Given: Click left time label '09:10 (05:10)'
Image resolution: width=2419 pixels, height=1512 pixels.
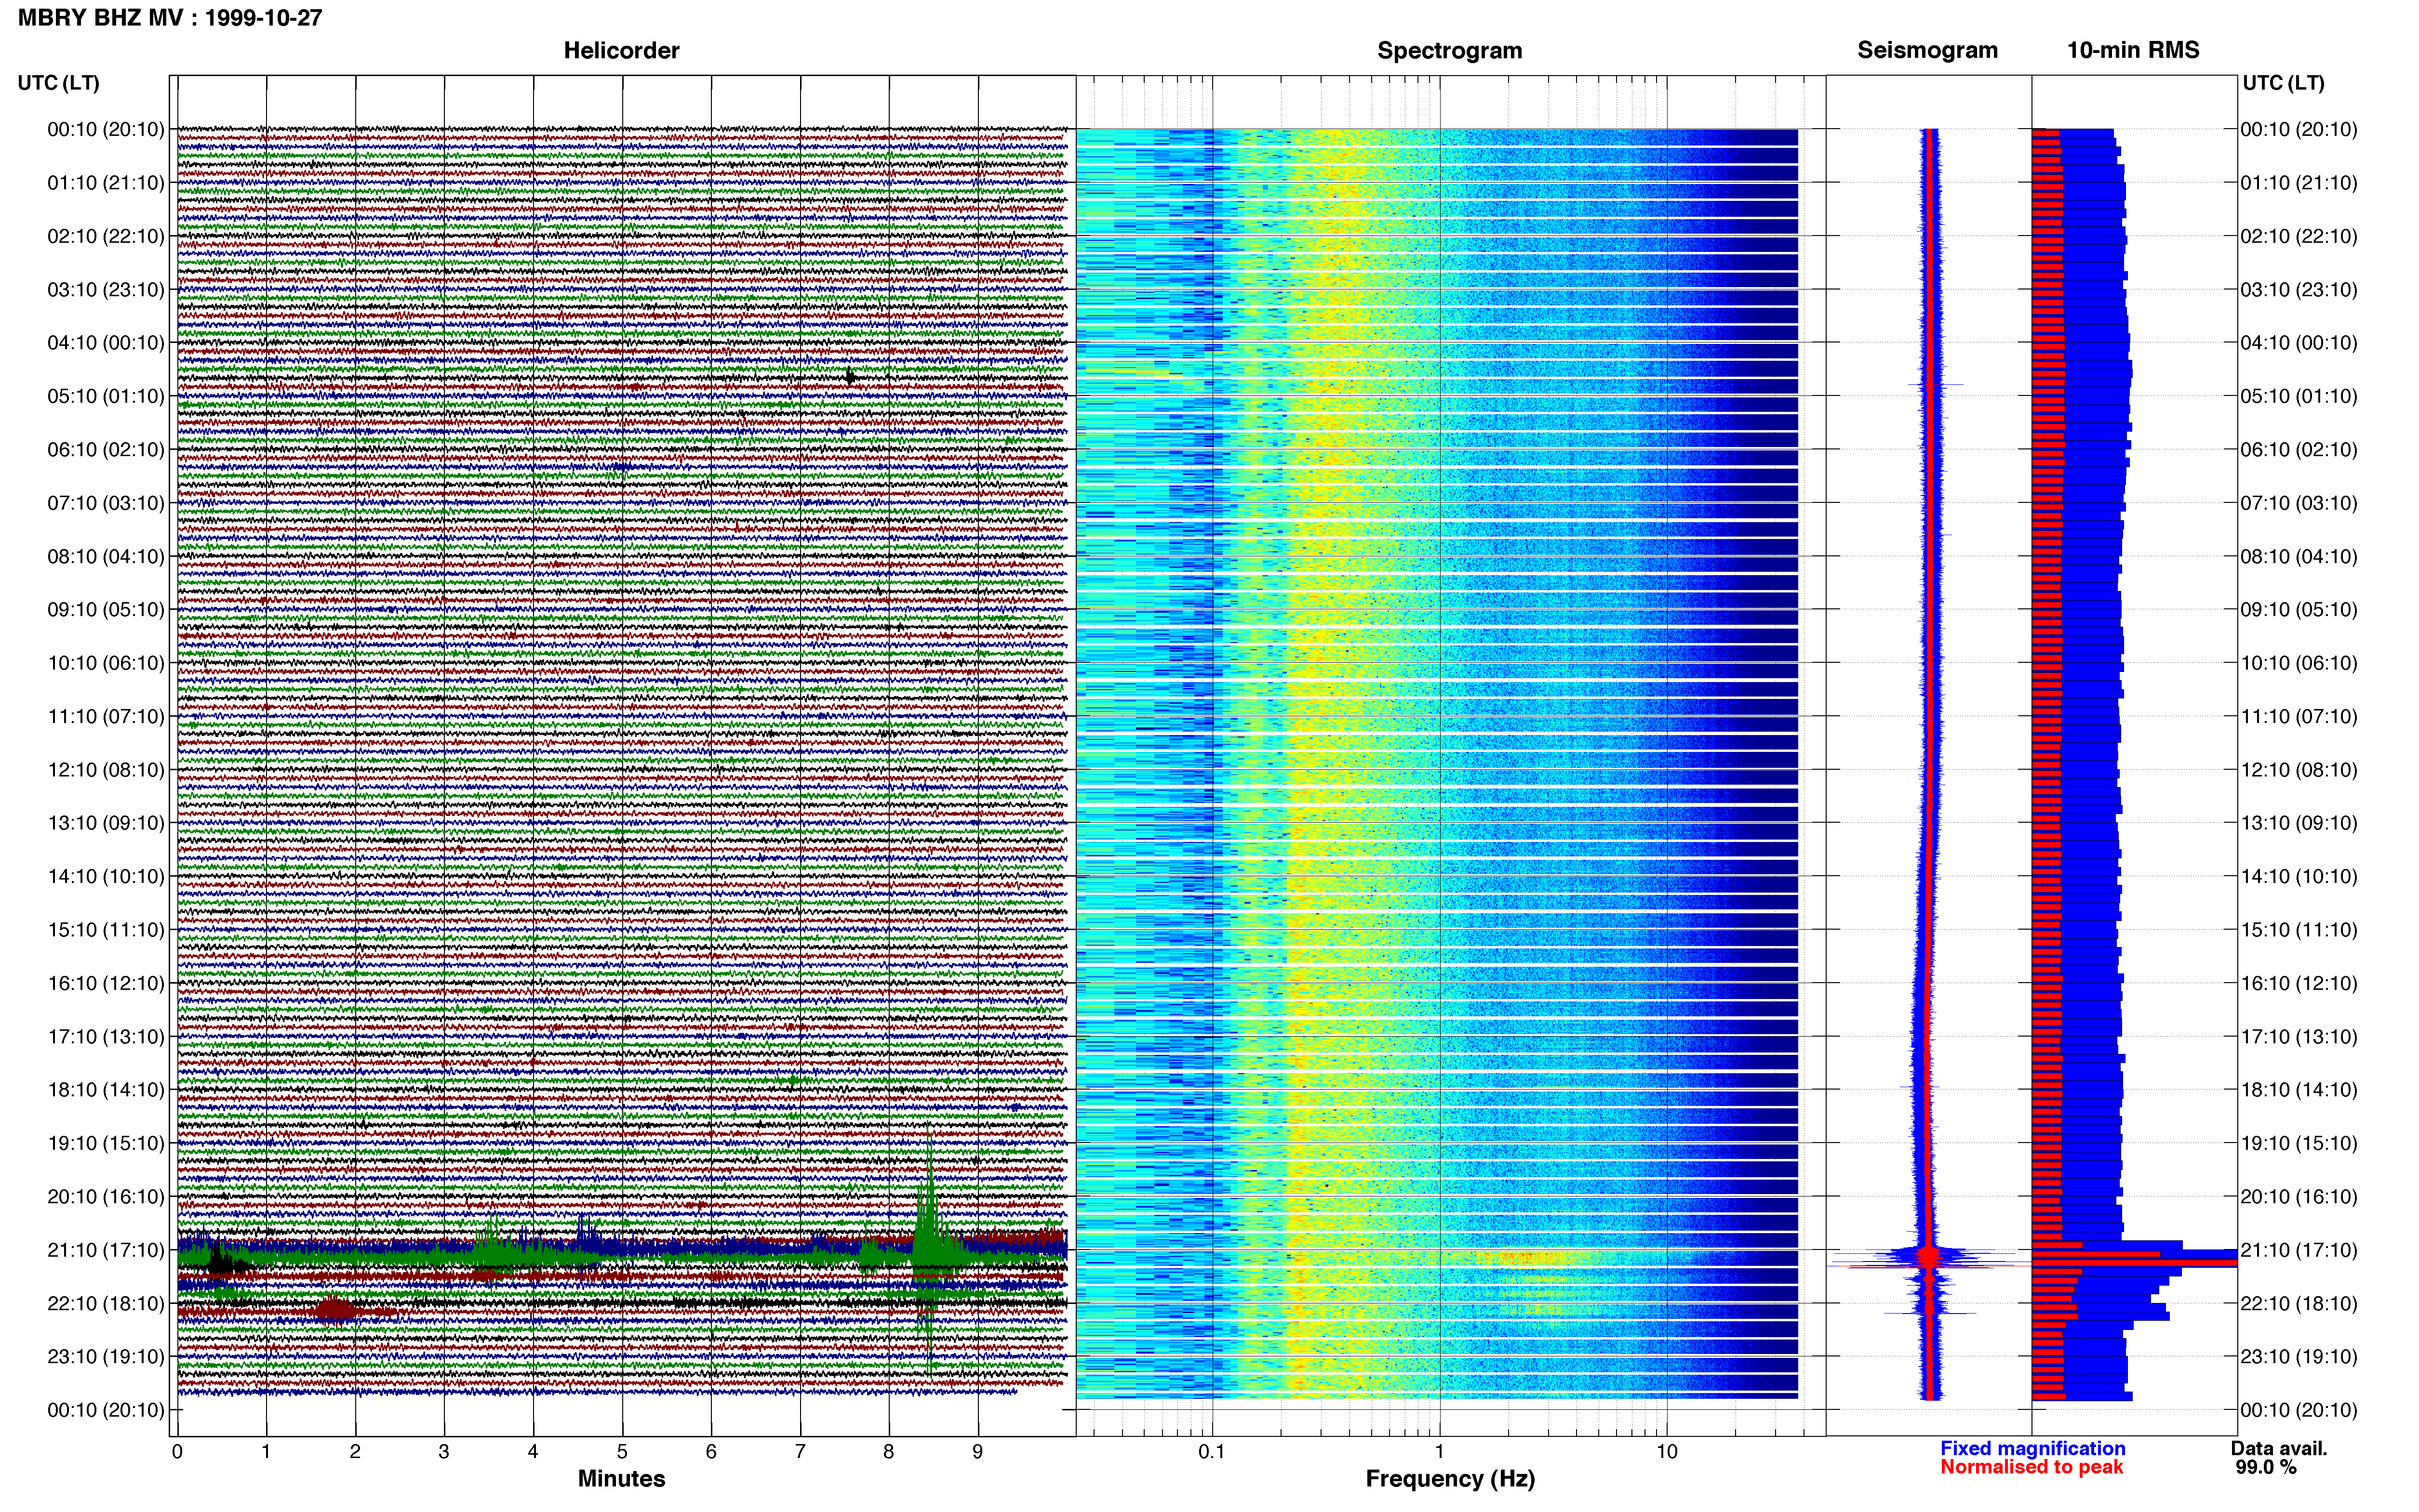Looking at the screenshot, I should pyautogui.click(x=106, y=610).
